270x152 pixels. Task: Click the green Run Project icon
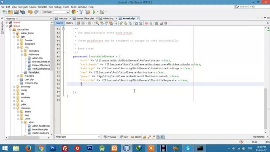point(94,12)
